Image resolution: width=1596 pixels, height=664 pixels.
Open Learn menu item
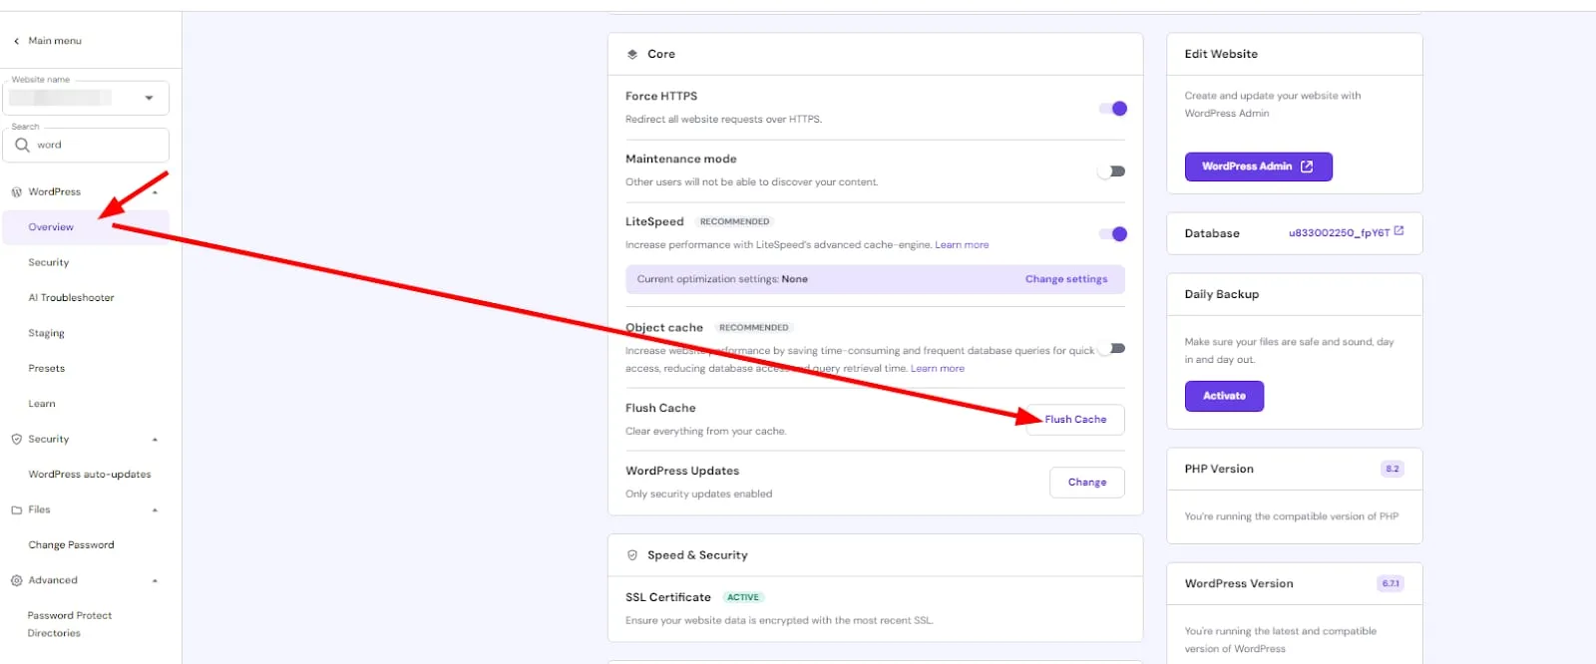(x=42, y=404)
